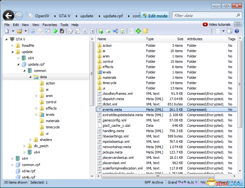Click the green refresh arrows icon
245x188 pixels.
tap(123, 31)
